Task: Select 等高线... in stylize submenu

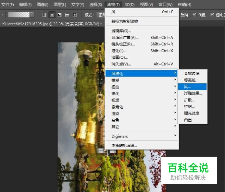Action: pyautogui.click(x=192, y=80)
